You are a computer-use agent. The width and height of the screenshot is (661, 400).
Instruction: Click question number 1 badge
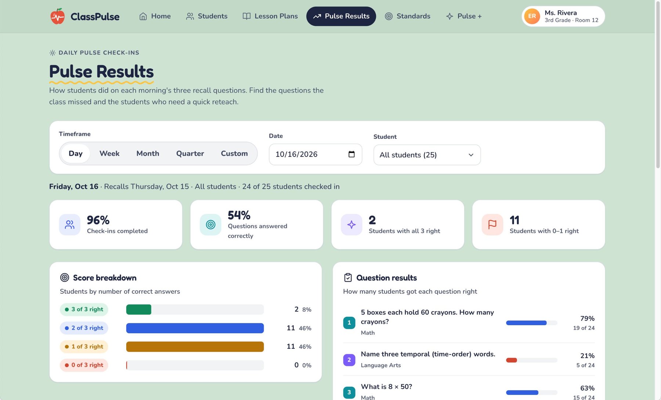point(349,323)
